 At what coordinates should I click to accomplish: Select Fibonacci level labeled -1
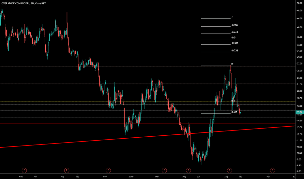point(233,17)
